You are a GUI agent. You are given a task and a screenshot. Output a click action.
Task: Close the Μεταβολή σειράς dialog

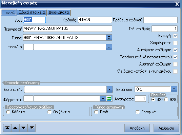pos(177,4)
